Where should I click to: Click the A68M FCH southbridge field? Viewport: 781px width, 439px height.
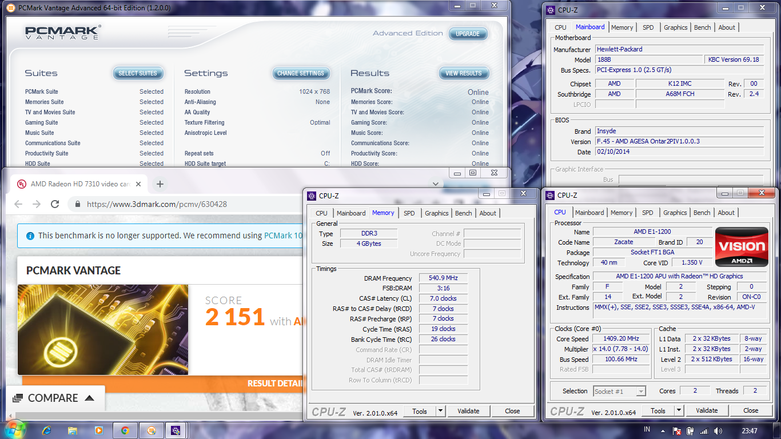pos(680,94)
